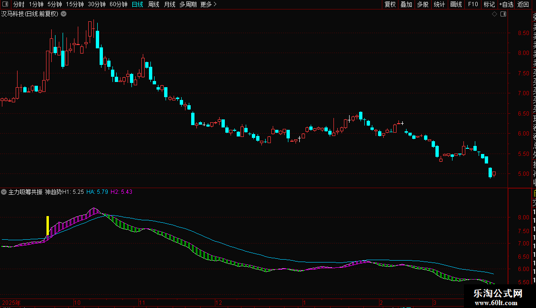Open 多股 multi-stock view
The image size is (536, 308).
pyautogui.click(x=423, y=4)
